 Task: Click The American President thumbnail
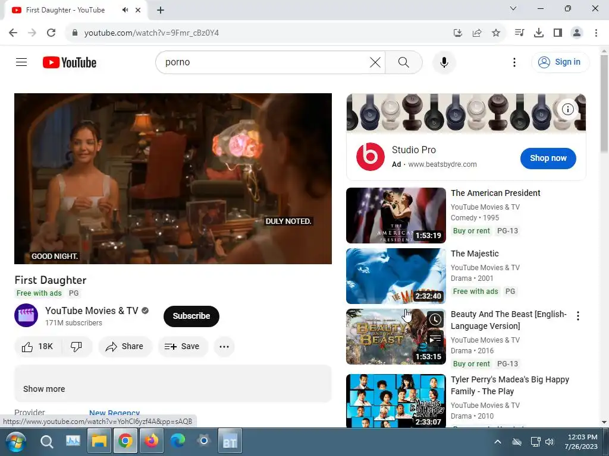pos(395,215)
